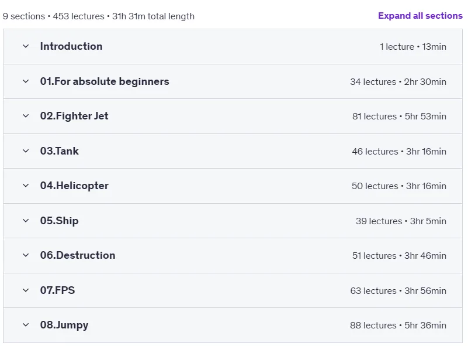Open the Introduction section title

pyautogui.click(x=71, y=46)
